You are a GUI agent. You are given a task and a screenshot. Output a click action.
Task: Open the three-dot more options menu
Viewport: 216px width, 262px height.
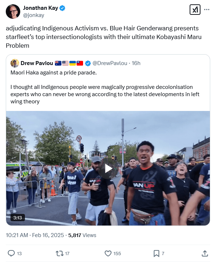207,9
